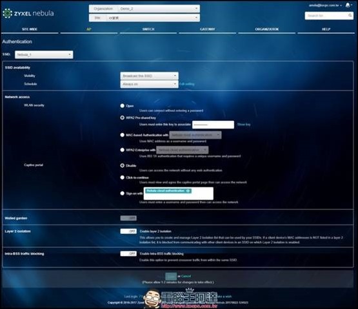This screenshot has width=358, height=309.
Task: Open the notification bell icon
Action: 348,5
